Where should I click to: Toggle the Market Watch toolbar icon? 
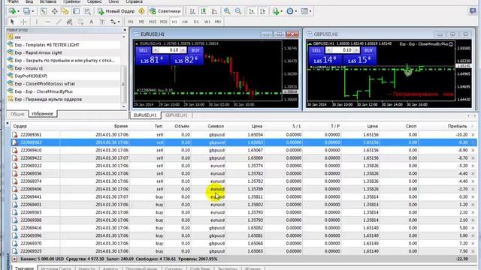[x=44, y=11]
